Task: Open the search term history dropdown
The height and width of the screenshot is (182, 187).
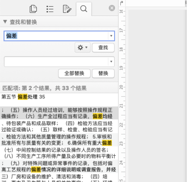Action: (x=111, y=36)
